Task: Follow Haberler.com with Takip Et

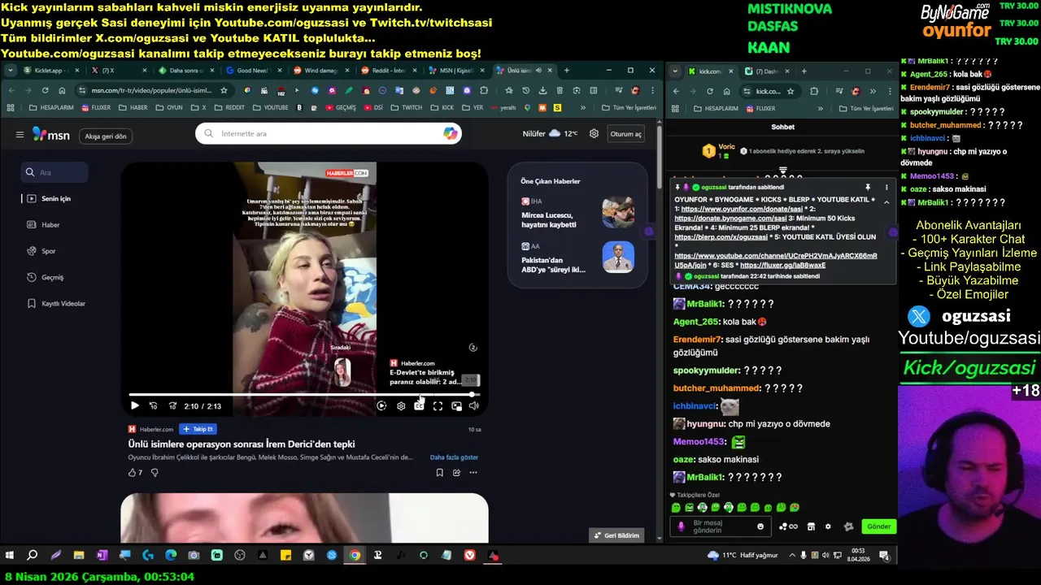Action: point(198,429)
